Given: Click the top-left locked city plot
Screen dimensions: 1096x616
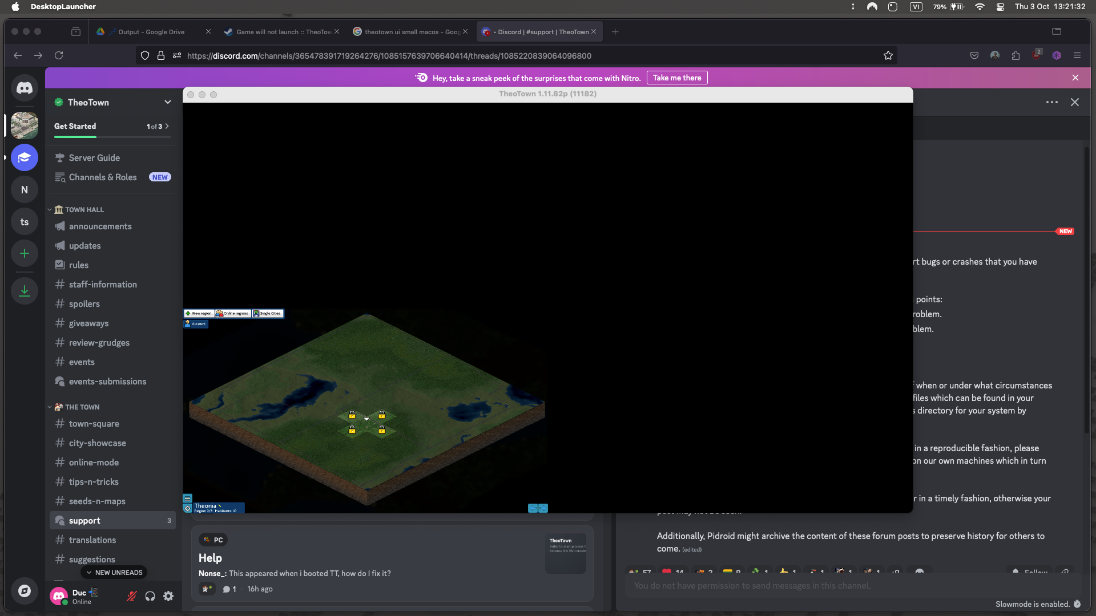Looking at the screenshot, I should click(x=352, y=415).
